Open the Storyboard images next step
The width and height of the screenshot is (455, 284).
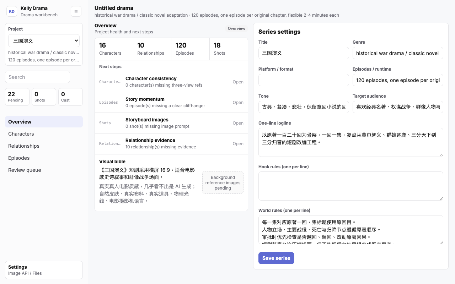click(171, 123)
